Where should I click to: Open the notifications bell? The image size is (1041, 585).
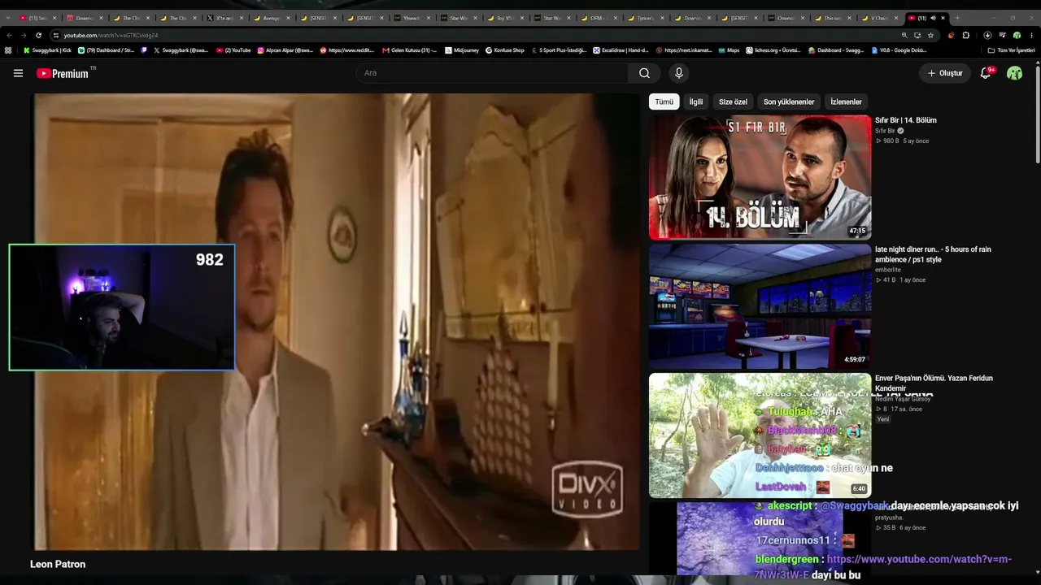coord(986,73)
